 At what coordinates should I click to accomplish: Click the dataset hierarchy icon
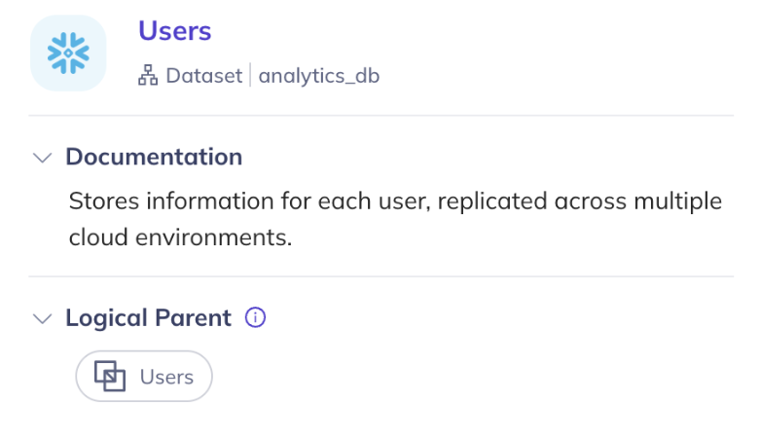pos(148,75)
